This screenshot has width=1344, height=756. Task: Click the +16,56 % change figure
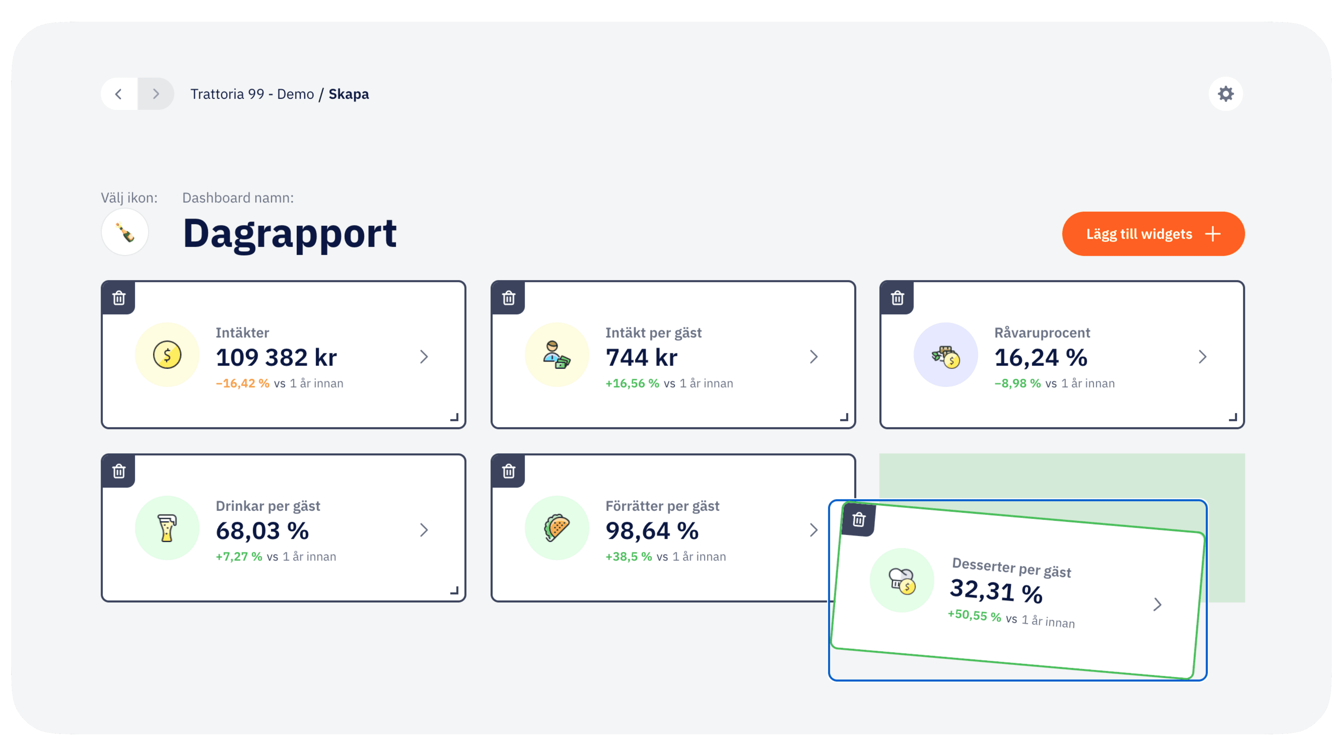(x=632, y=383)
